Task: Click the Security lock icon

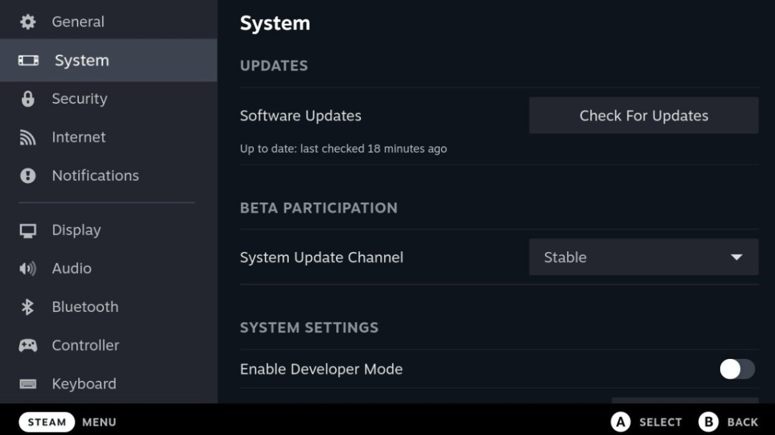Action: click(x=28, y=99)
